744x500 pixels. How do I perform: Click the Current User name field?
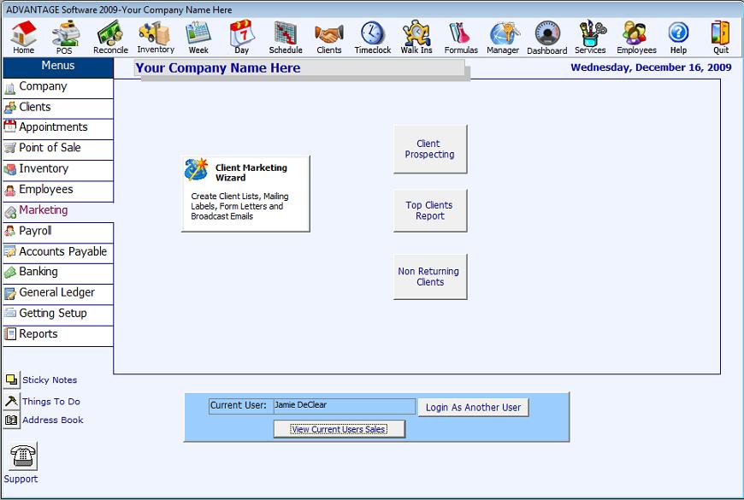click(x=344, y=406)
